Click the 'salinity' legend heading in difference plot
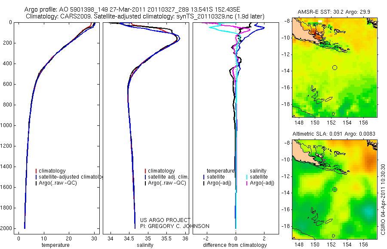This screenshot has height=249, width=387. pyautogui.click(x=258, y=171)
